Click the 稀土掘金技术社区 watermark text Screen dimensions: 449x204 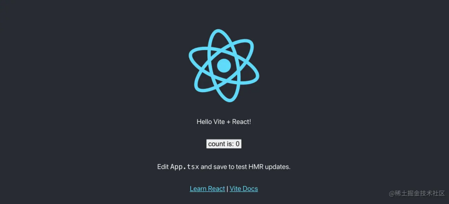[x=420, y=193]
